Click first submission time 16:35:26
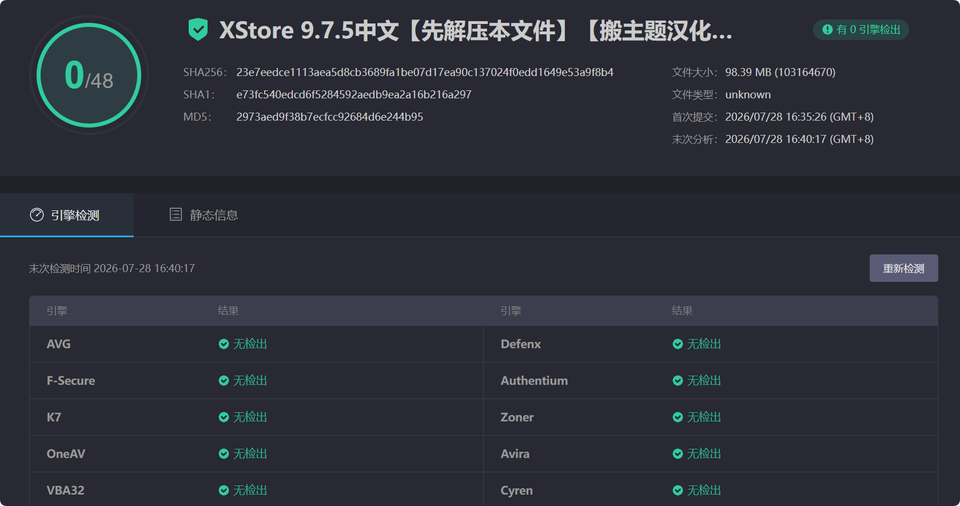The height and width of the screenshot is (506, 960). click(799, 117)
